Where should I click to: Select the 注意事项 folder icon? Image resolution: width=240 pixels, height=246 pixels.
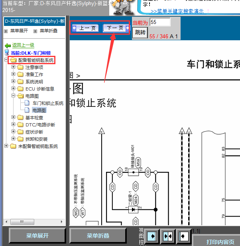(20, 67)
